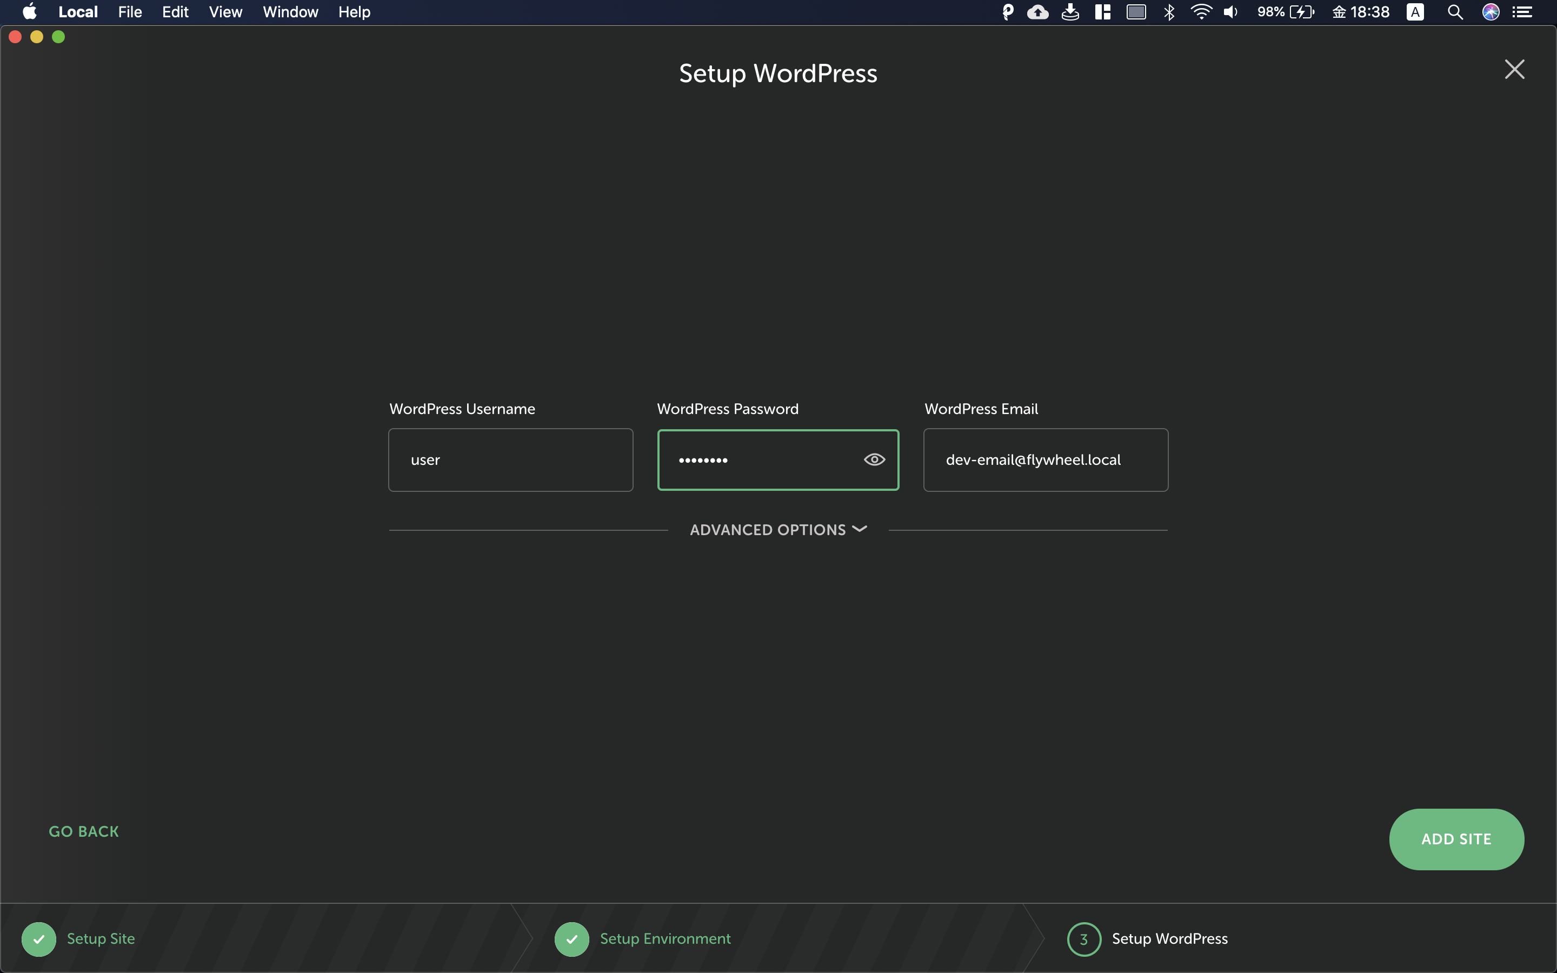Click the WordPress Username label
Viewport: 1557px width, 973px height.
click(x=462, y=409)
